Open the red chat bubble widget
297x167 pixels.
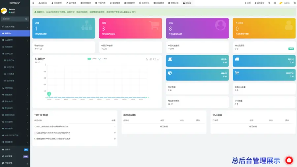click(289, 160)
